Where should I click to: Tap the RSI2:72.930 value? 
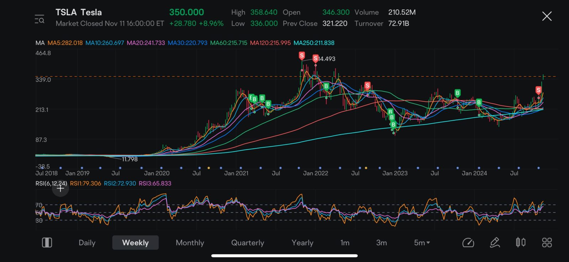(120, 184)
